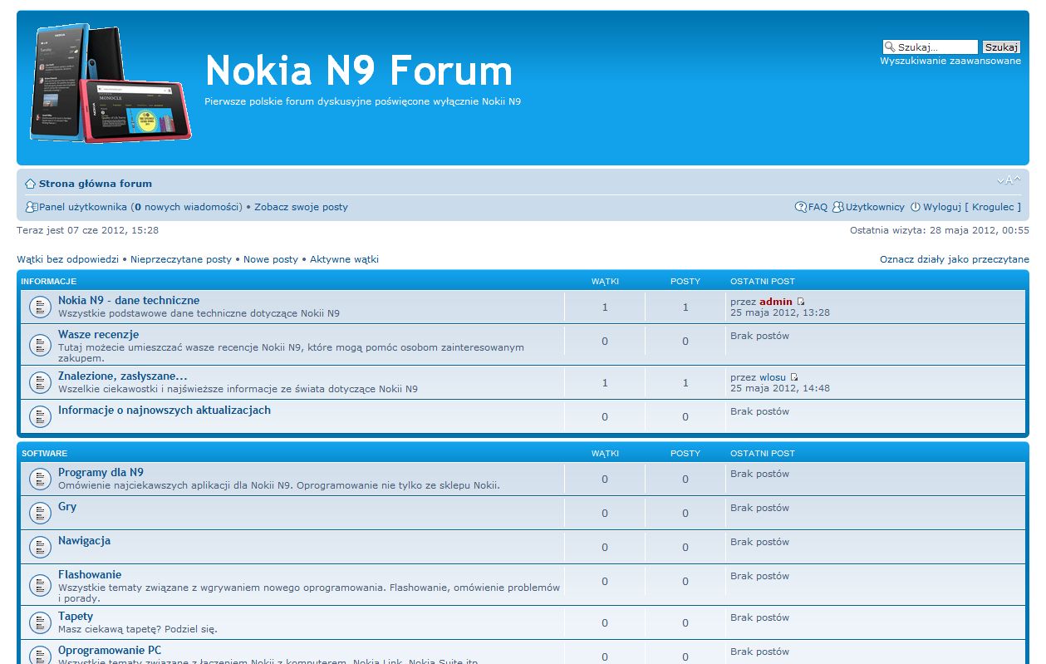Open Oprogramowanie PC forum
This screenshot has height=664, width=1046.
(110, 650)
